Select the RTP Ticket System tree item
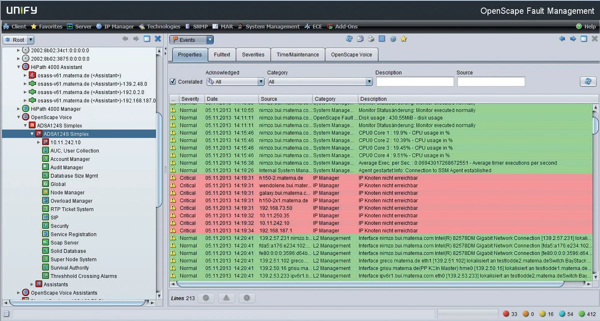600x321 pixels. 67,209
